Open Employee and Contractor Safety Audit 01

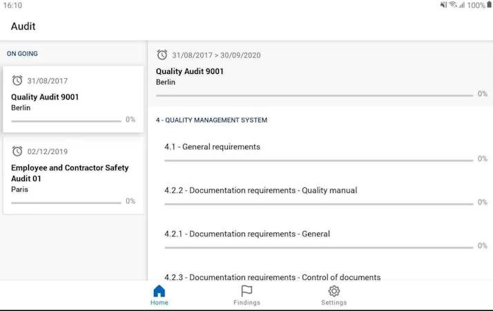[73, 173]
